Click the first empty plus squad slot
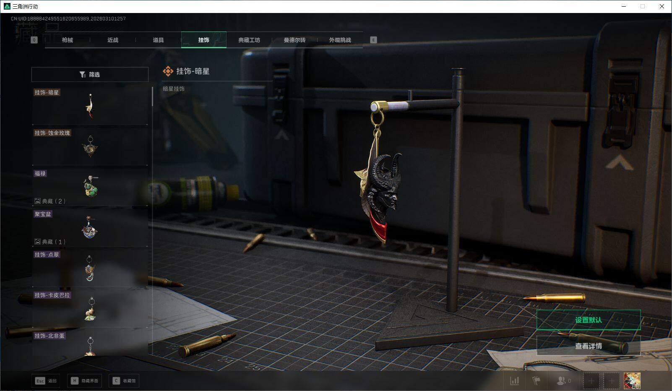This screenshot has width=672, height=391. [x=591, y=381]
